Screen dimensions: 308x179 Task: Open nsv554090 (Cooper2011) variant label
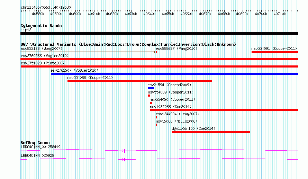(x=172, y=99)
